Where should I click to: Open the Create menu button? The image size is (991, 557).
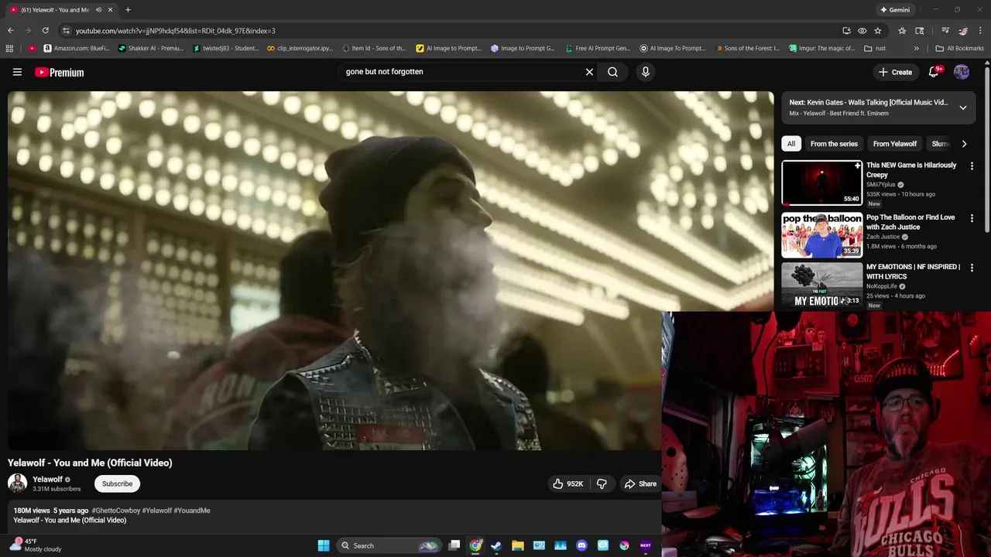[x=895, y=72]
